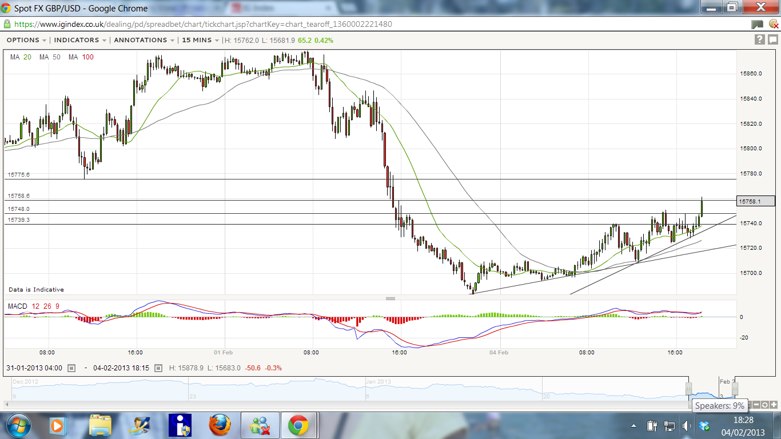Open Firefox from the taskbar
The image size is (781, 439).
[x=220, y=425]
